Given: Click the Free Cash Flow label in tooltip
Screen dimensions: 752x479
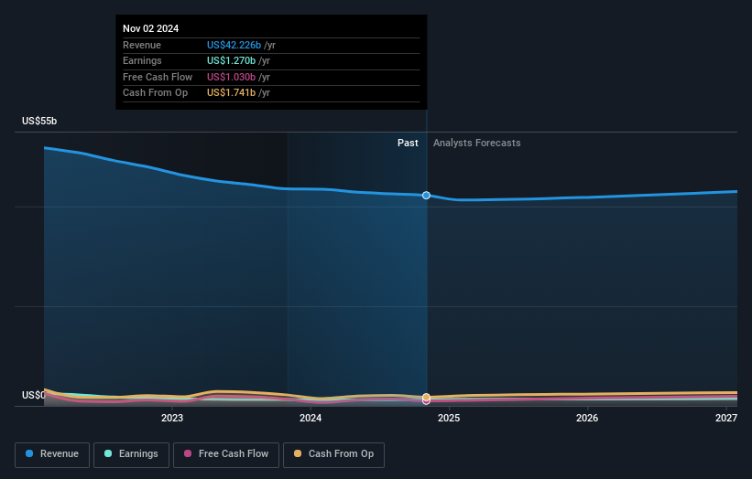Looking at the screenshot, I should (x=158, y=77).
